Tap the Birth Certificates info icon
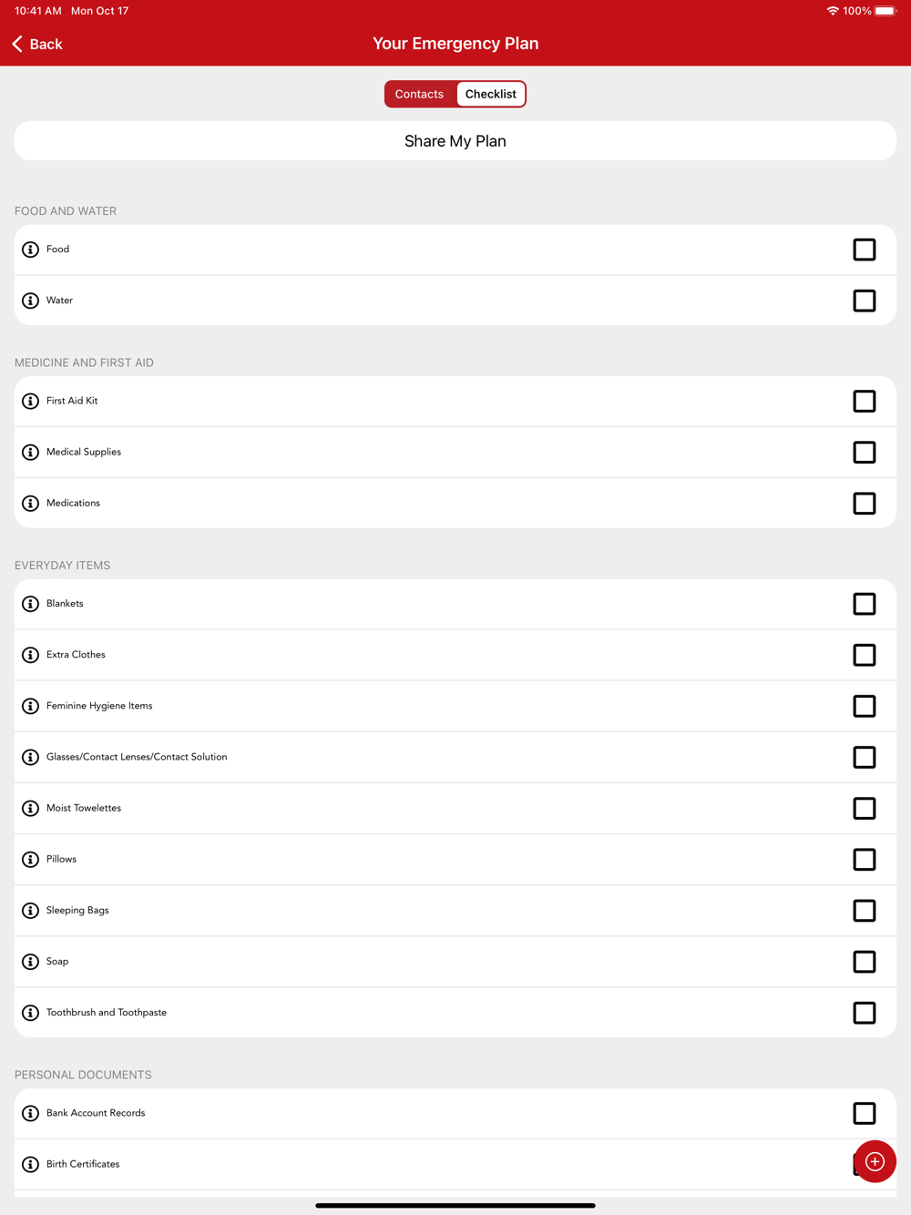911x1215 pixels. click(30, 1165)
